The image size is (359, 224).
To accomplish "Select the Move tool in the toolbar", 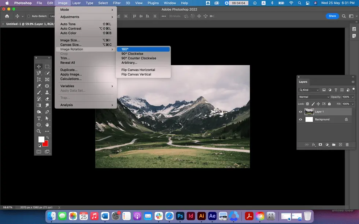I will 38,67.
